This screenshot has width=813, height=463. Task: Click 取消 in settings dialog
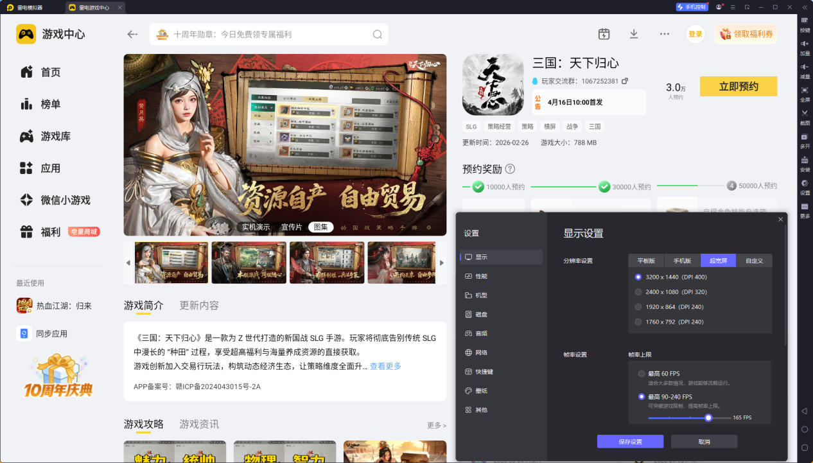(x=704, y=442)
